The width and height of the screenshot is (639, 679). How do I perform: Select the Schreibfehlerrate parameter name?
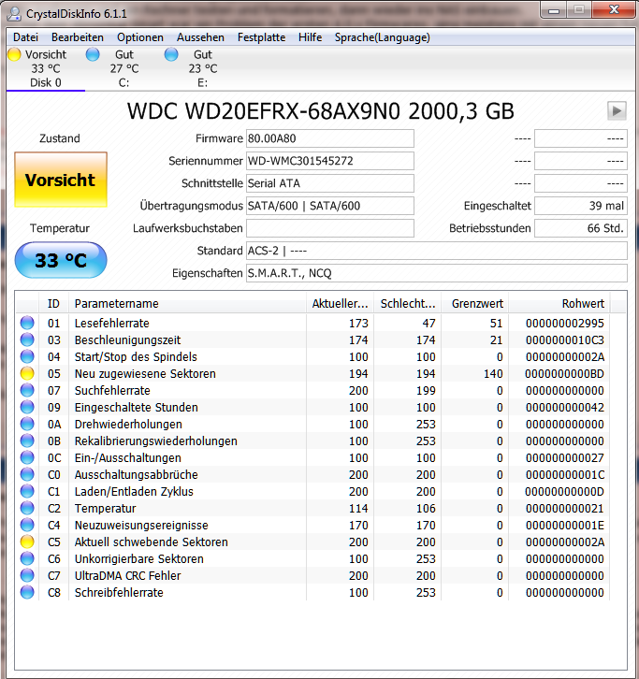click(119, 593)
